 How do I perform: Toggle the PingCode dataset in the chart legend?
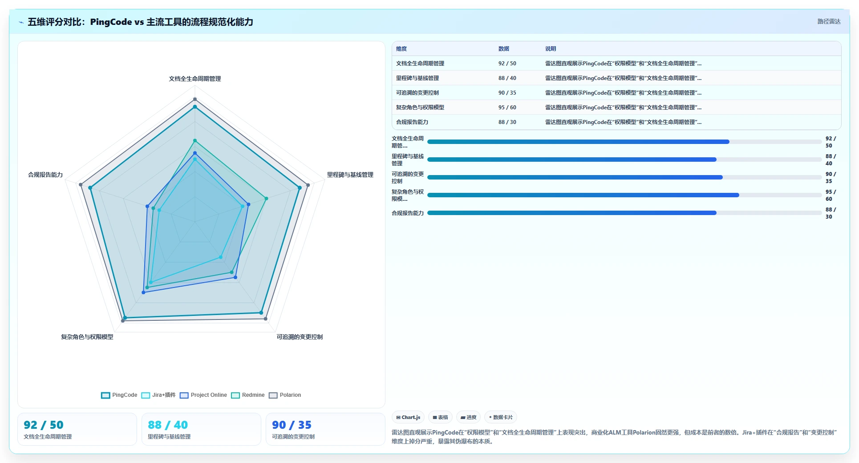point(119,395)
